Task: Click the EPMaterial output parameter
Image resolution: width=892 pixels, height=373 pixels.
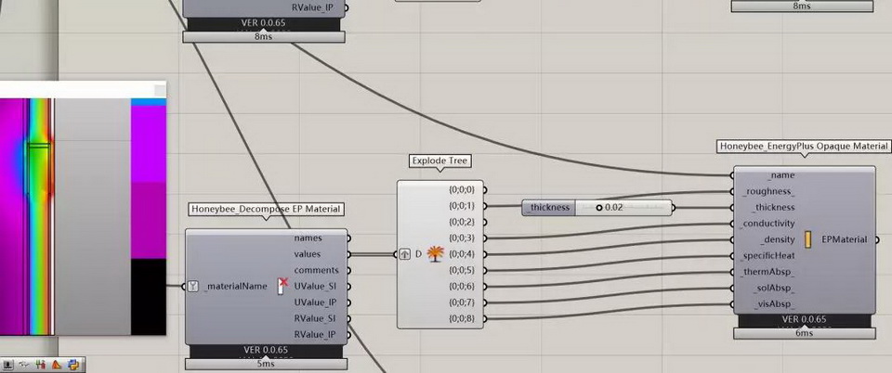Action: (844, 239)
